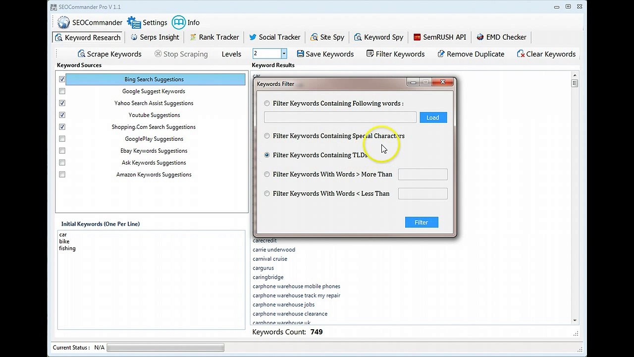Click the More Than number field
634x357 pixels.
(x=423, y=174)
